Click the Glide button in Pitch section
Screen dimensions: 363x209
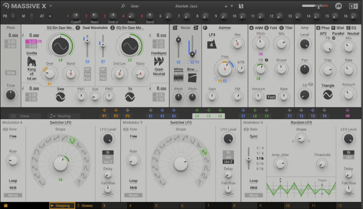tap(11, 73)
